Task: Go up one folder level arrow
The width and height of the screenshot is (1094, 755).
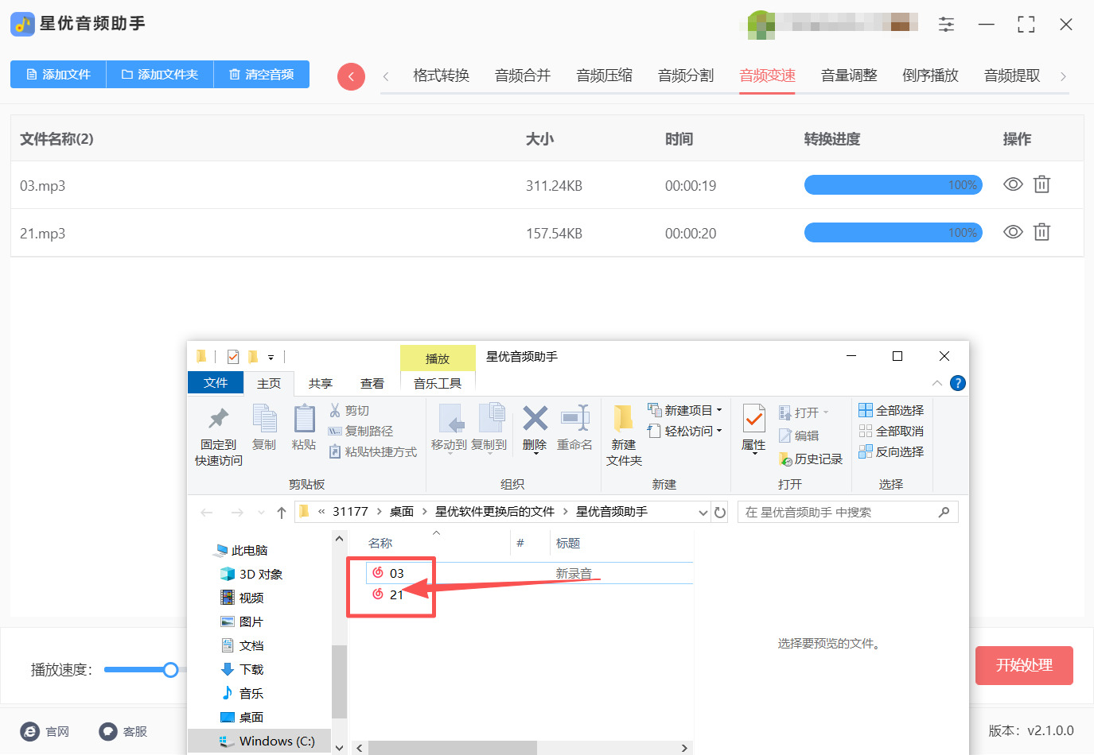Action: pos(281,513)
